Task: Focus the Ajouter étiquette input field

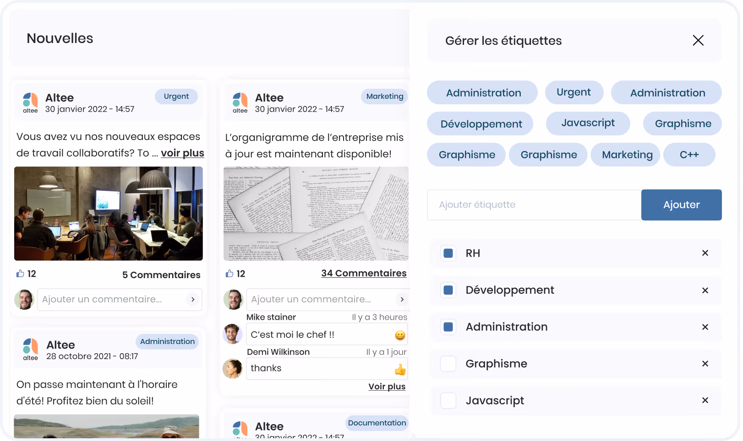Action: click(x=534, y=205)
